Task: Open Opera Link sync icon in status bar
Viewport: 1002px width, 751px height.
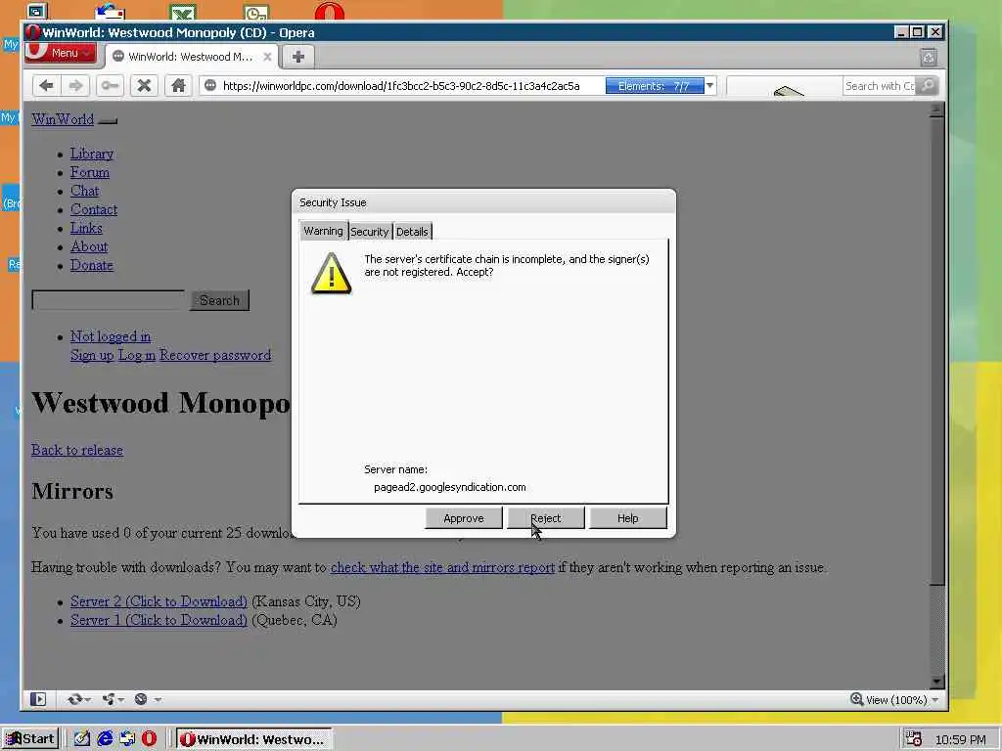Action: 74,699
